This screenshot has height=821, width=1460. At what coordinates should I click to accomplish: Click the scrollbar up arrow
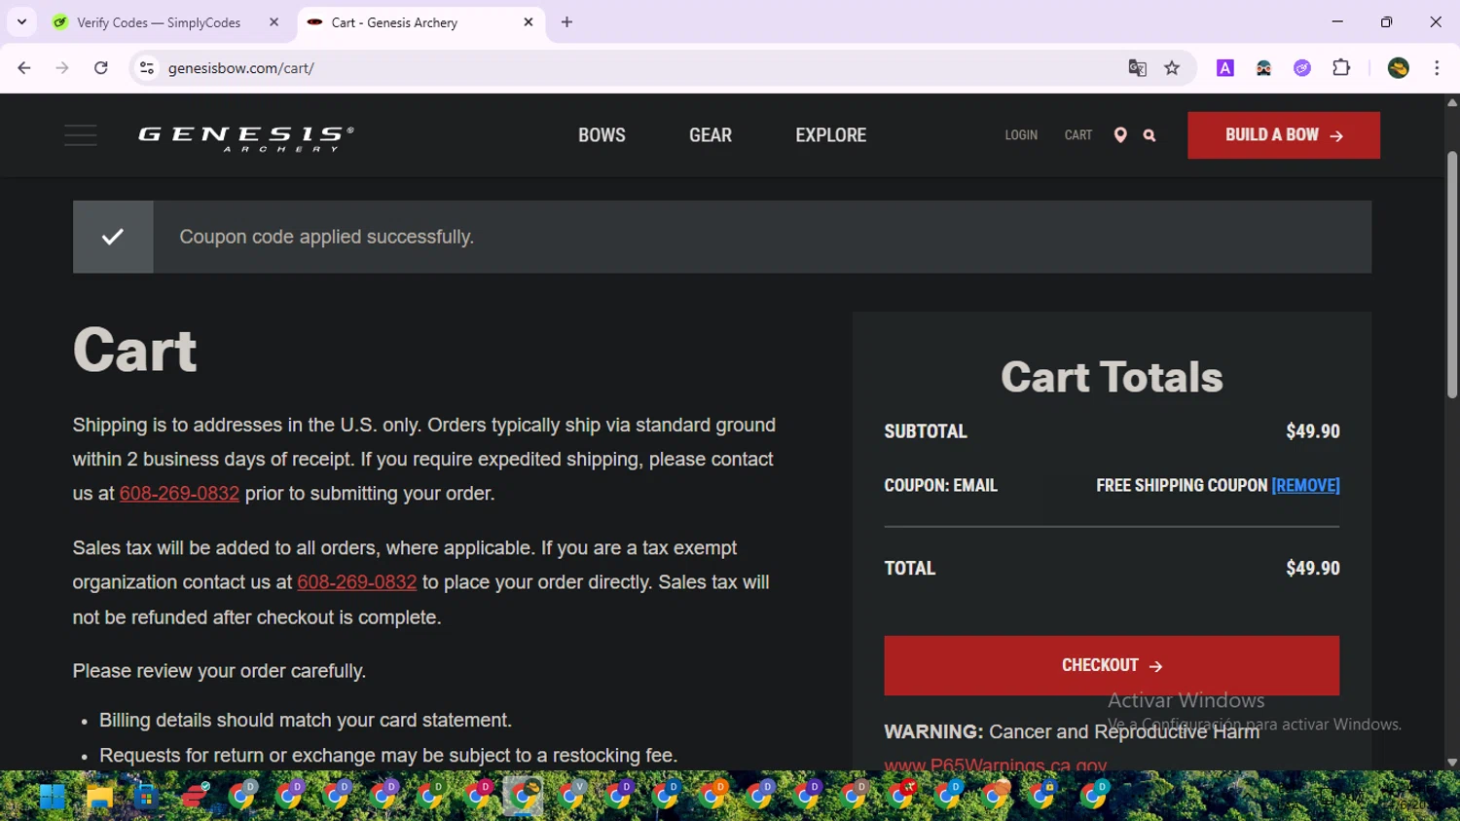pos(1452,101)
